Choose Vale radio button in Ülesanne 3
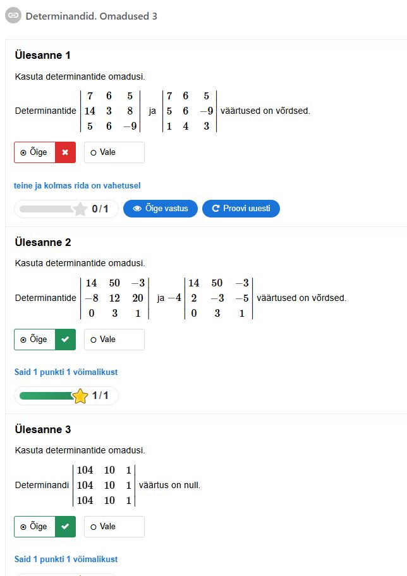This screenshot has height=576, width=407. pyautogui.click(x=114, y=527)
